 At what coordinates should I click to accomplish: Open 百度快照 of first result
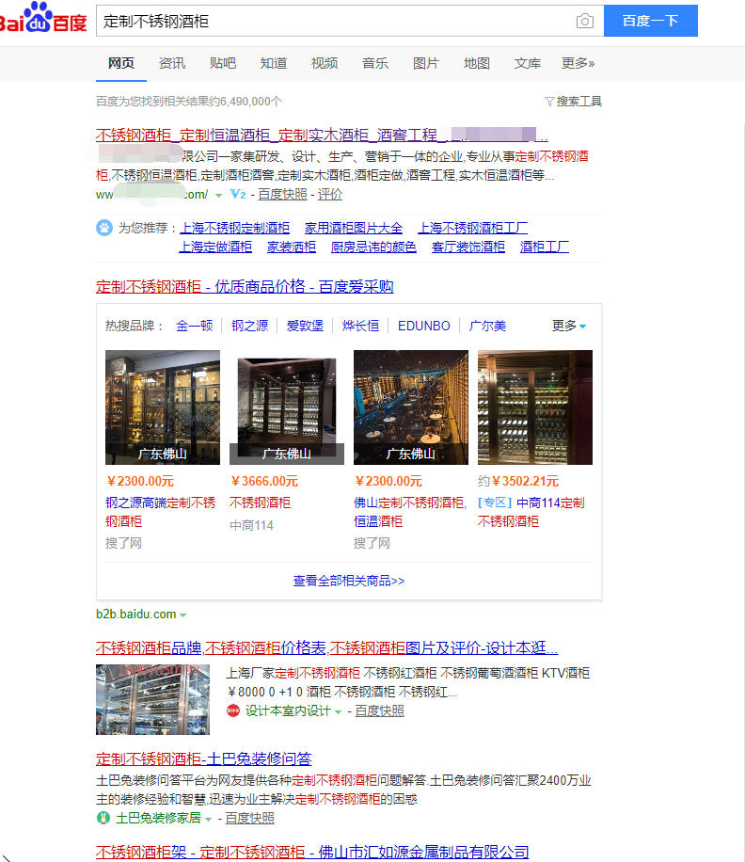pyautogui.click(x=282, y=194)
